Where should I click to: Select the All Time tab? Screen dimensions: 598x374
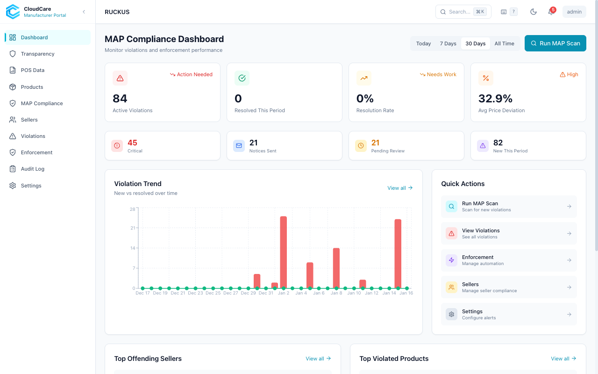tap(504, 43)
